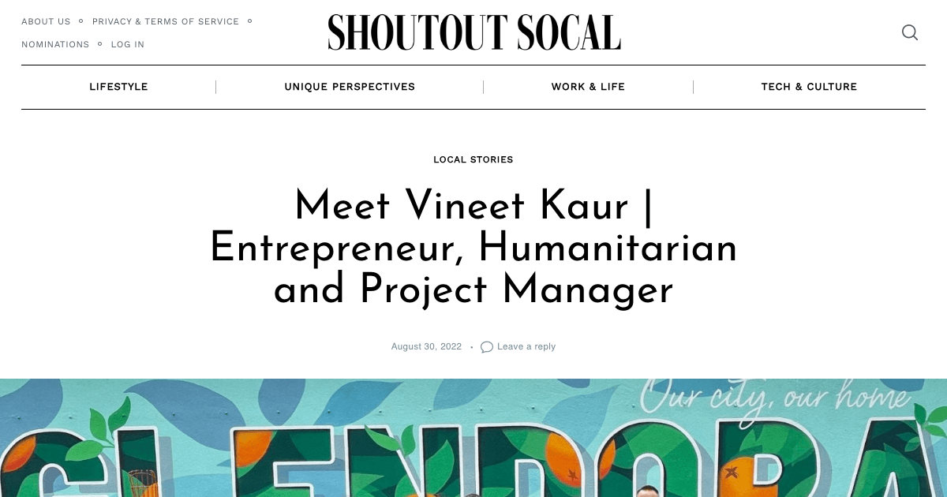Click the Leave a reply link
Viewport: 947px width, 497px height.
click(526, 346)
